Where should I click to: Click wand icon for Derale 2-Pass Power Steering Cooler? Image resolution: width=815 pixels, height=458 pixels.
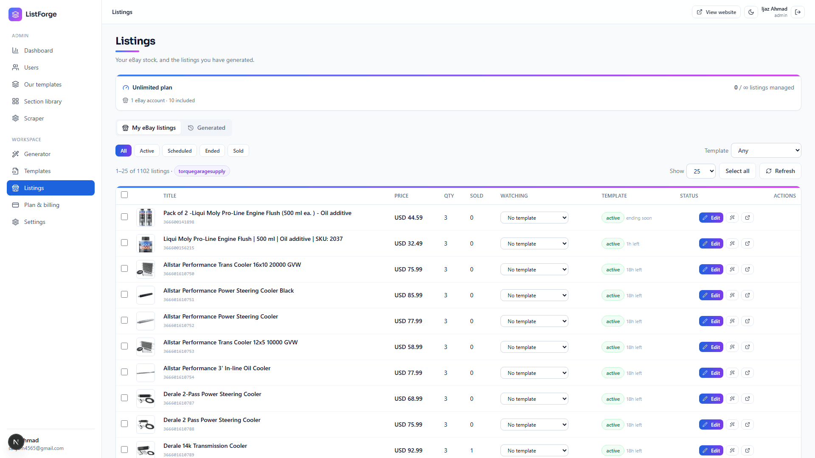click(x=732, y=399)
